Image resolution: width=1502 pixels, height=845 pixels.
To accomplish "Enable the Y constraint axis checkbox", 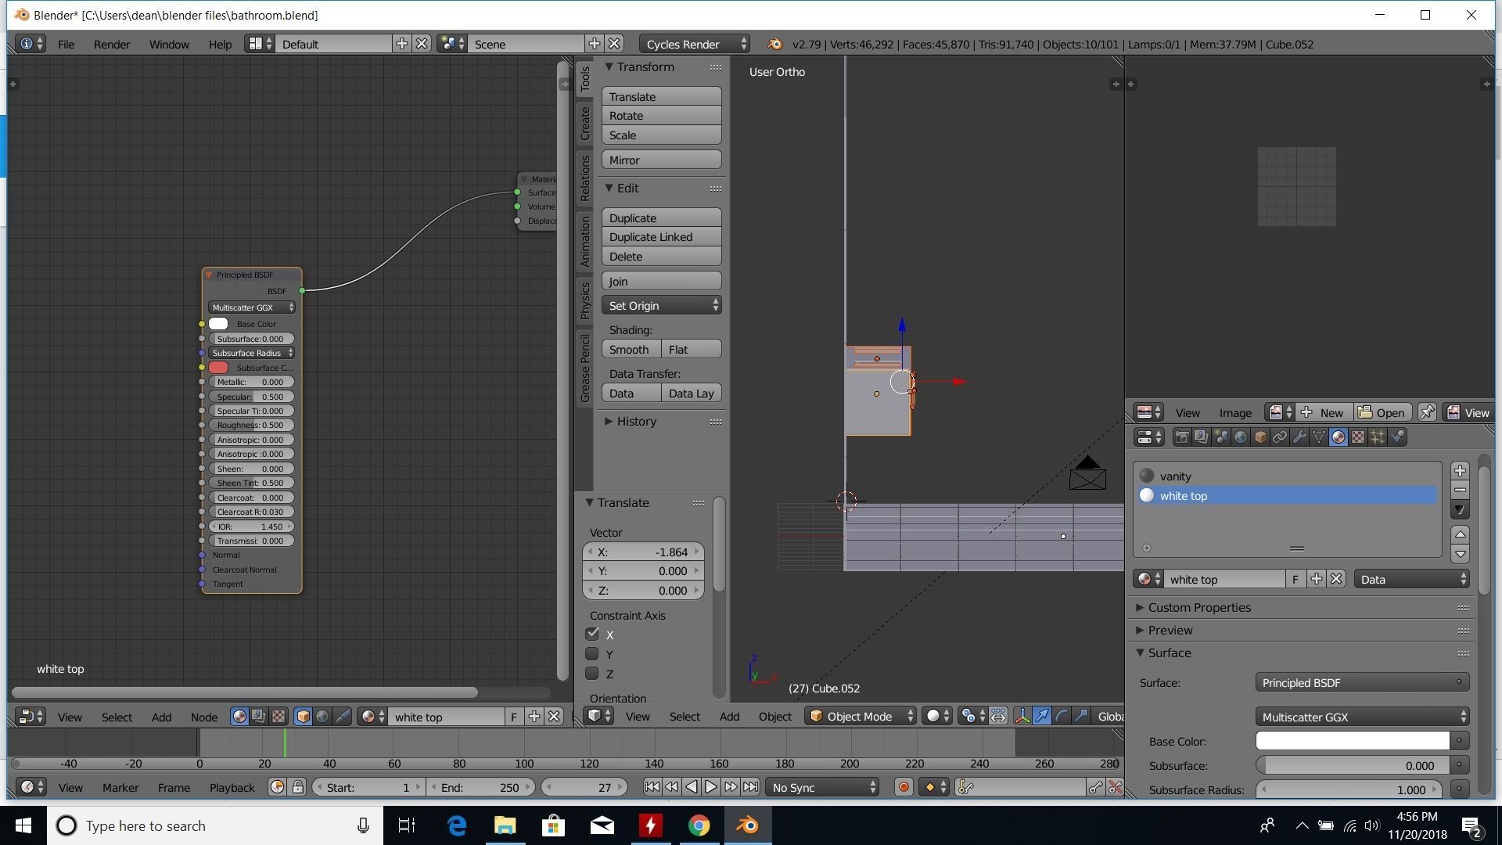I will point(592,654).
